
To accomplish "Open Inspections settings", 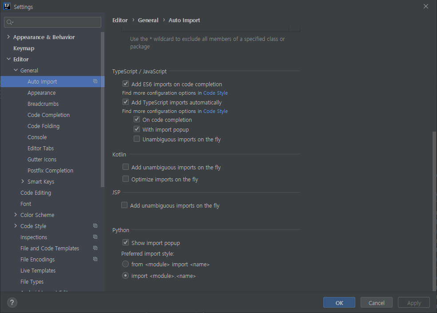I will tap(34, 237).
